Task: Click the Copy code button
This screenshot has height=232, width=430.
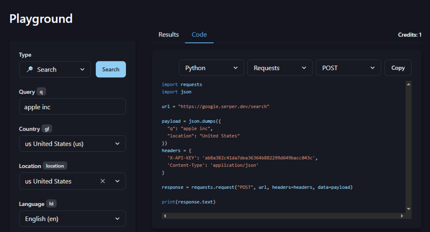Action: 398,68
